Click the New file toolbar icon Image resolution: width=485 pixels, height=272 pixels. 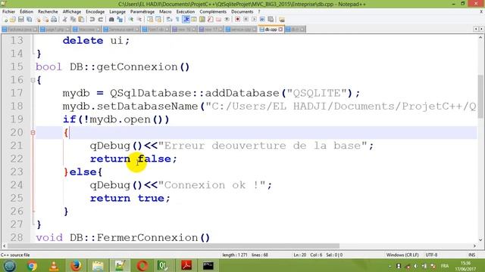point(5,20)
